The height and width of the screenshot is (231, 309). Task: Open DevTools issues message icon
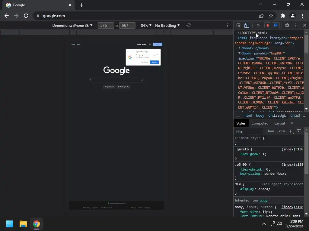point(276,25)
